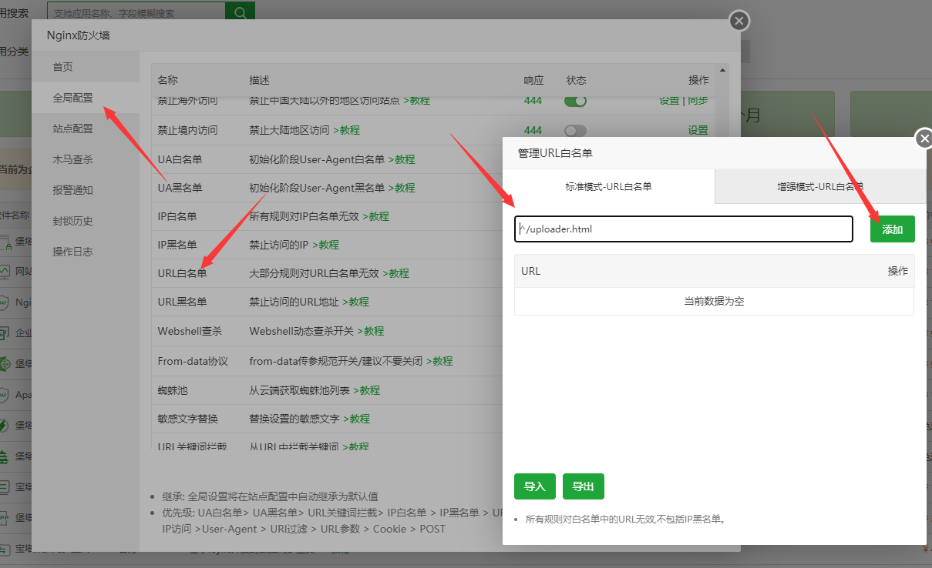Click 设置 for 禁止境内访问 row

point(698,130)
